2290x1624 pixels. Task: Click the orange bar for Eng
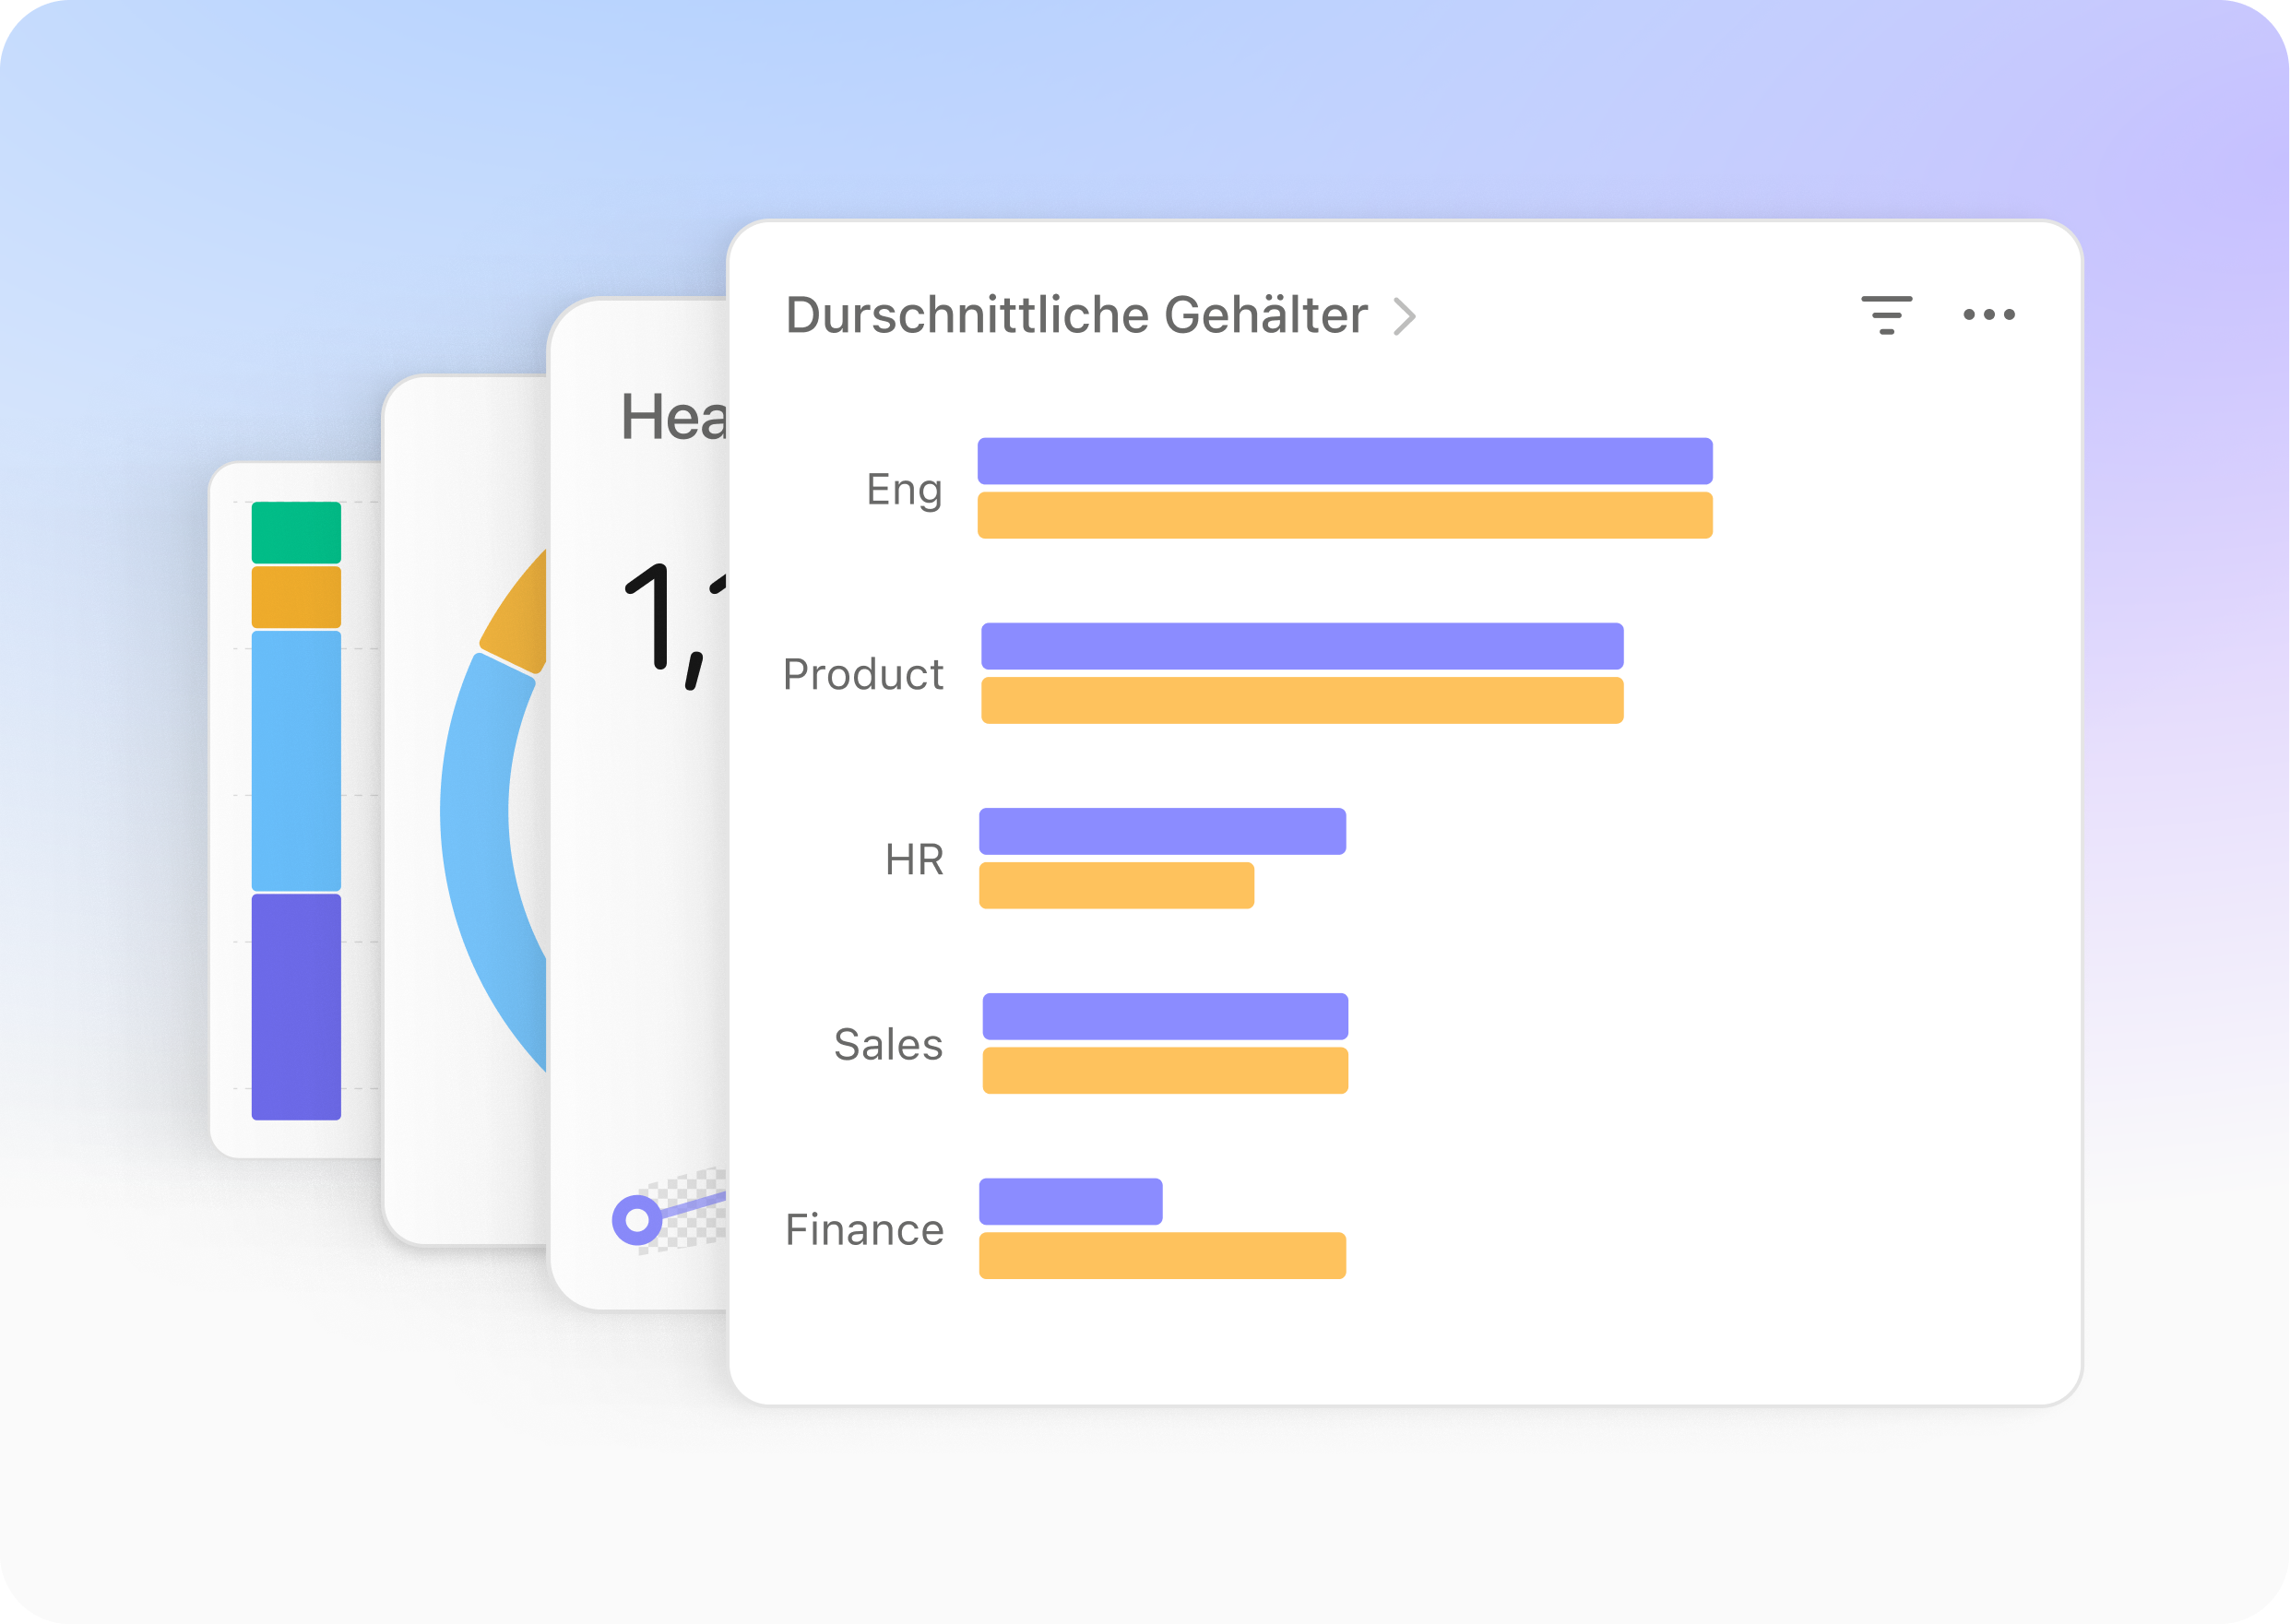1345,515
